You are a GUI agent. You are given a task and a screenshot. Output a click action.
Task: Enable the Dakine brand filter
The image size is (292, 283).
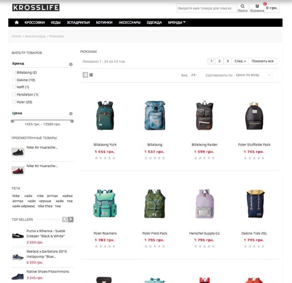point(14,80)
